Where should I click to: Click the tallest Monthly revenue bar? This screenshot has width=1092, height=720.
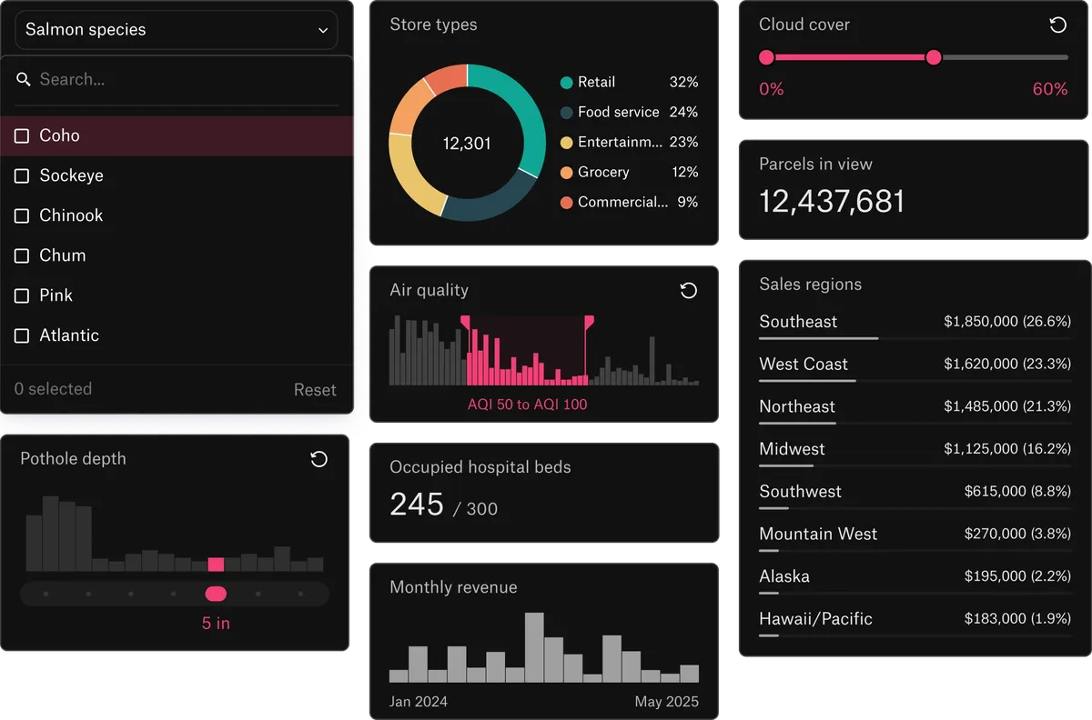click(534, 647)
